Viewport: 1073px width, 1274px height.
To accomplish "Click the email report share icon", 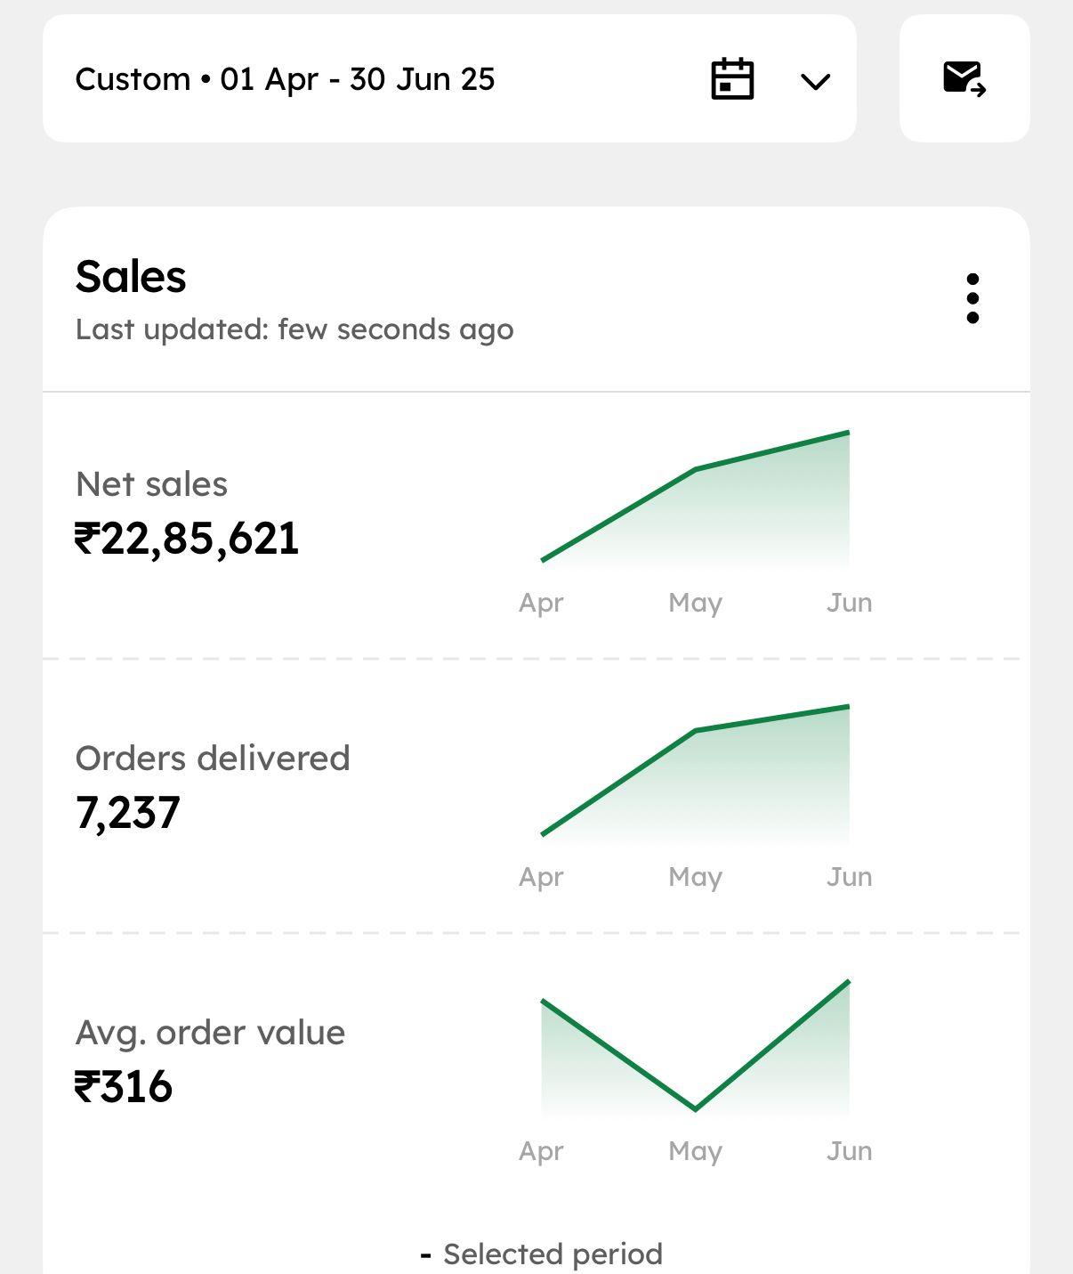I will [x=964, y=79].
